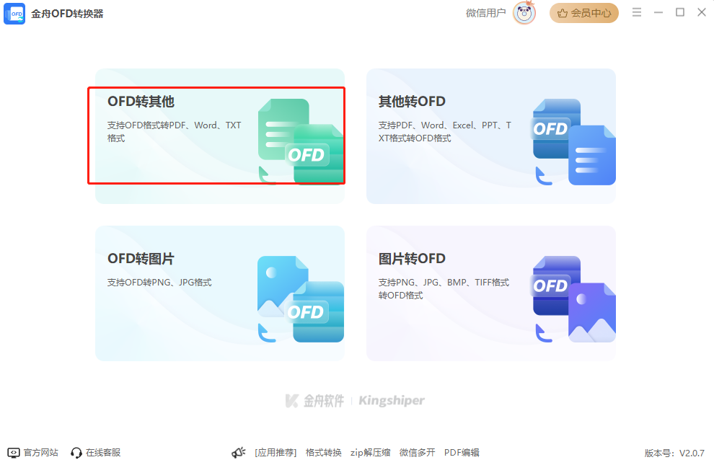Click 支持OFD转PNG、JPG格式 description text
Screen dimensions: 714x465
click(x=159, y=283)
